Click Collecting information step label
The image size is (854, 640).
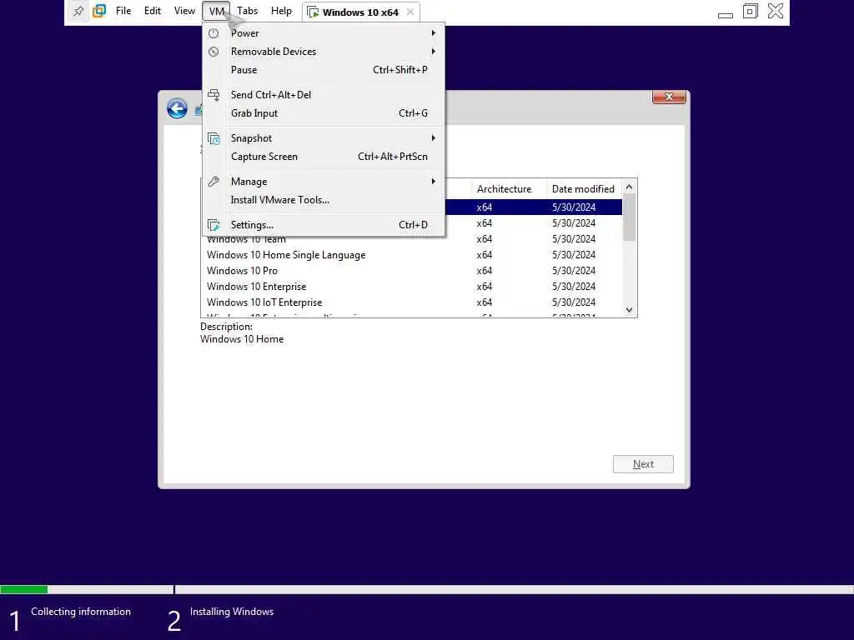(81, 612)
